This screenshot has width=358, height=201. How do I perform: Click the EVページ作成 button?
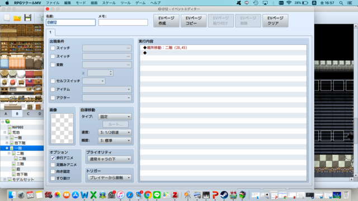166,21
